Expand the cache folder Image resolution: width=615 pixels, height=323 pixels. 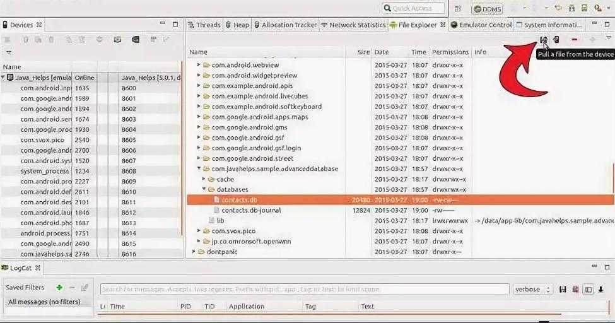click(204, 179)
